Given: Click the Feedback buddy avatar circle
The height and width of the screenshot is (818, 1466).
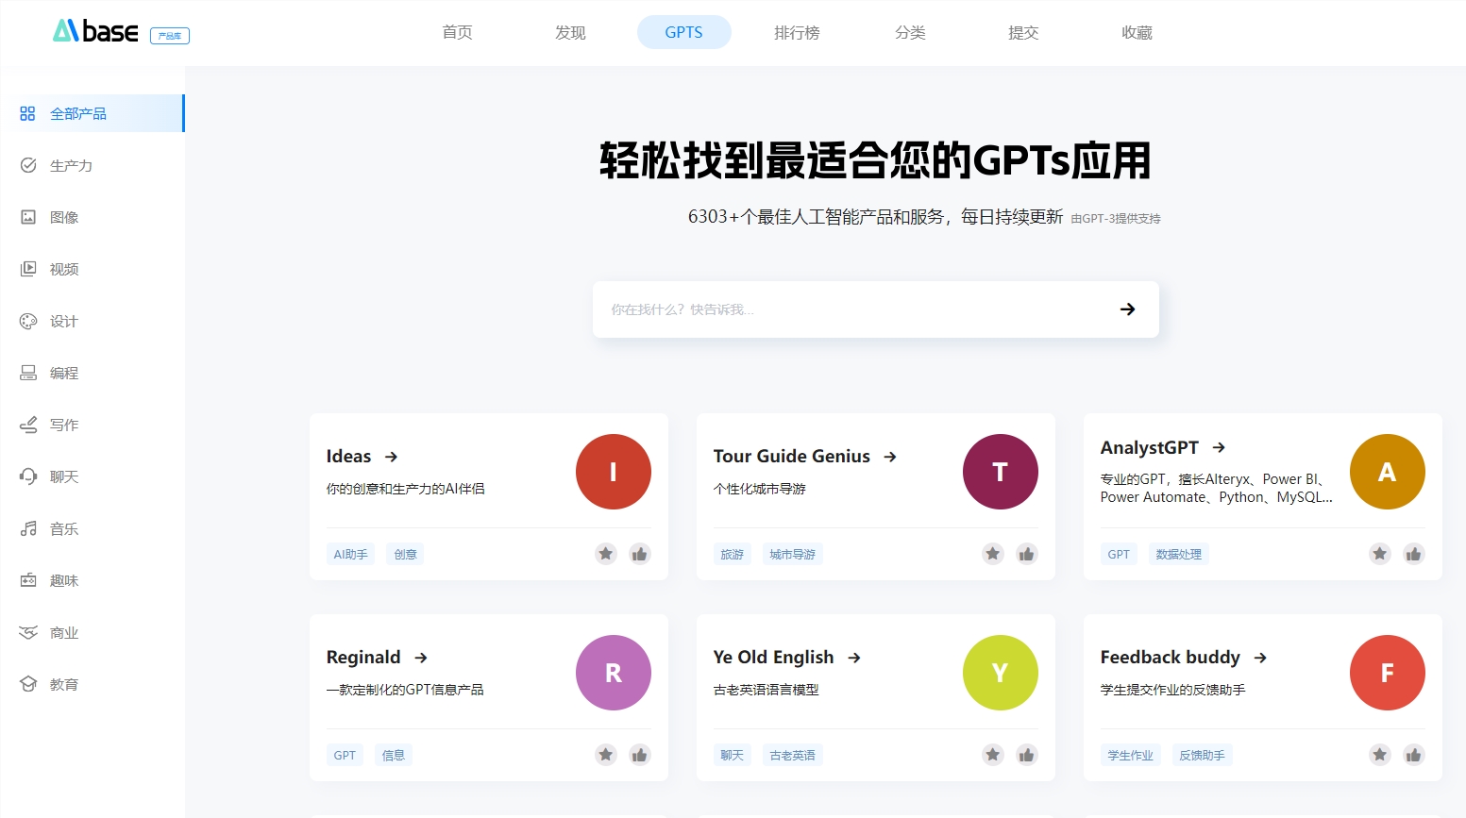Looking at the screenshot, I should click(x=1388, y=673).
